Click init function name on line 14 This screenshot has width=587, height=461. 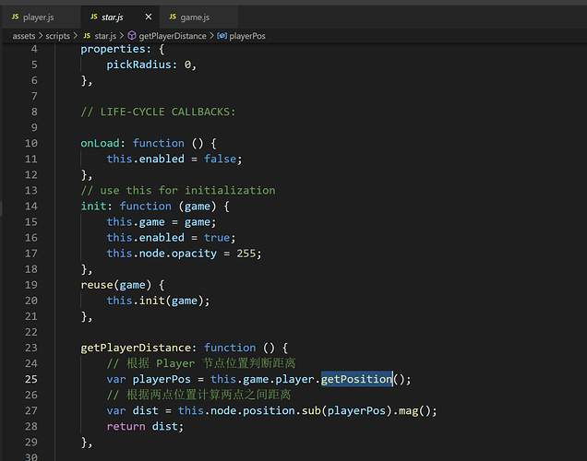pyautogui.click(x=93, y=206)
